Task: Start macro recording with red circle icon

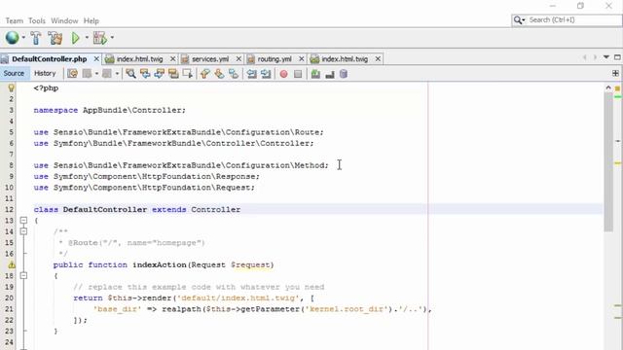Action: (x=283, y=74)
